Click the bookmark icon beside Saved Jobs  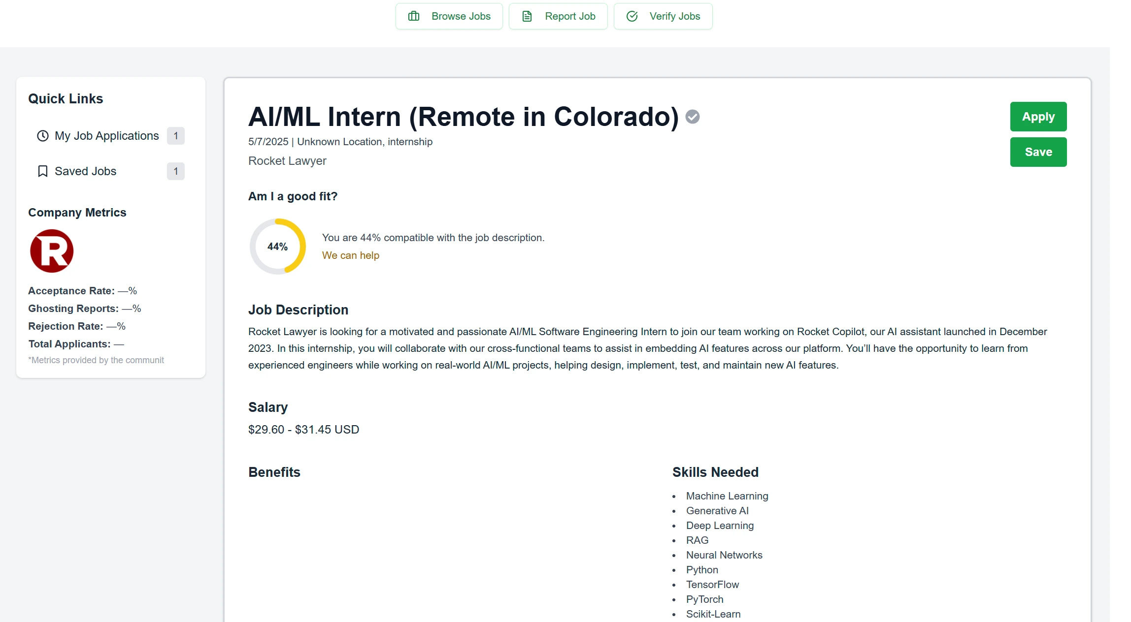(42, 171)
